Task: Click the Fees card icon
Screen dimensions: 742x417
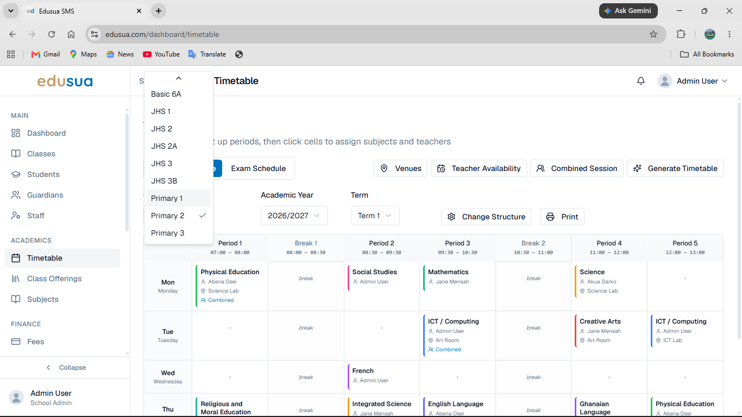Action: 16,342
